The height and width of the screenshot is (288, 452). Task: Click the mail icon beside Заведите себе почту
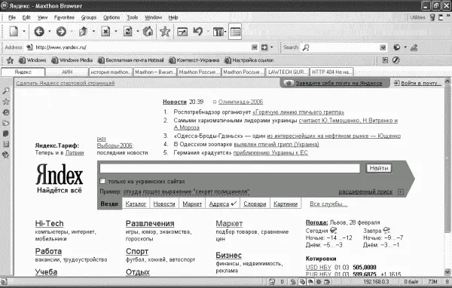[x=289, y=83]
